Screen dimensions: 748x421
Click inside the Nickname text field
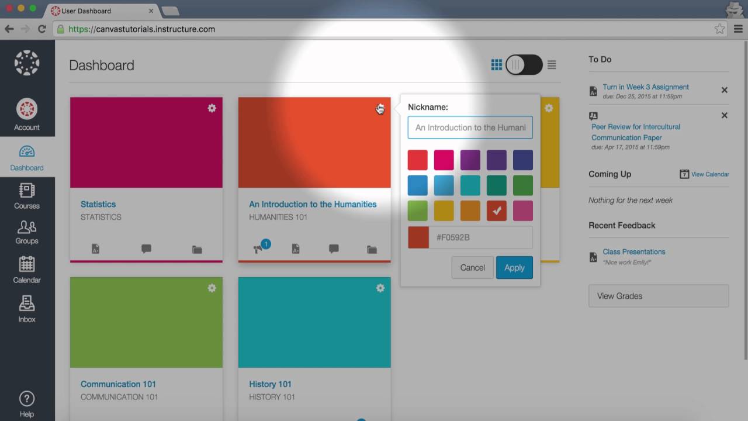[x=470, y=127]
